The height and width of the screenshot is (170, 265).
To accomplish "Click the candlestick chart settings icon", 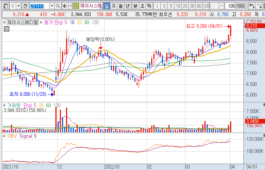I will (252, 6).
